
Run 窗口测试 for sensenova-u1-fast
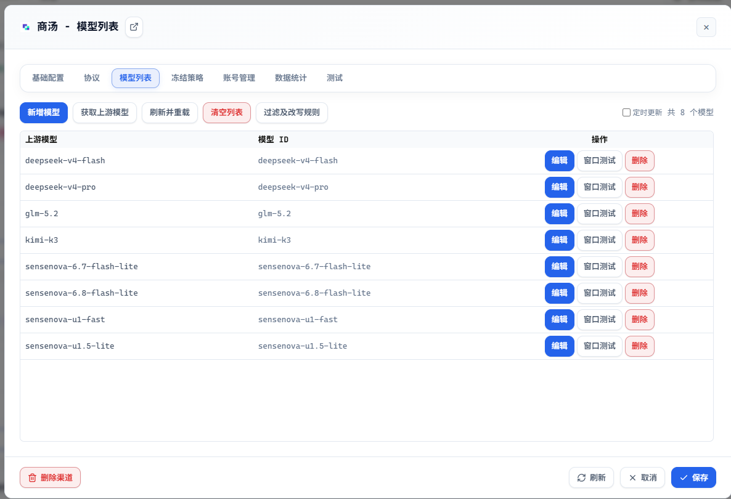click(x=600, y=320)
